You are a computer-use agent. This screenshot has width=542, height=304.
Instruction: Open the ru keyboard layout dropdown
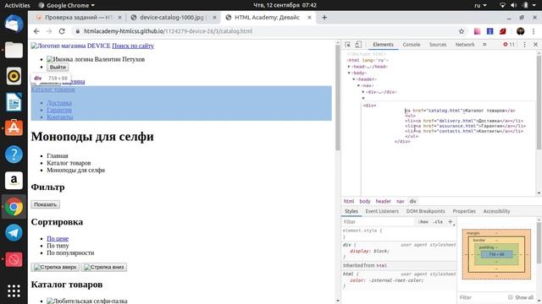point(480,5)
